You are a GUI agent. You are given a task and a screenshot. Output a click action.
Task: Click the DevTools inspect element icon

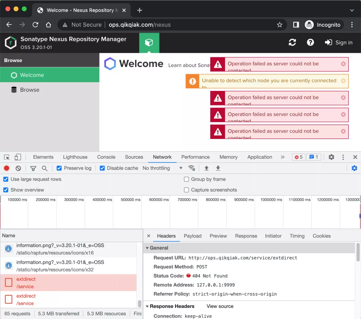point(7,157)
